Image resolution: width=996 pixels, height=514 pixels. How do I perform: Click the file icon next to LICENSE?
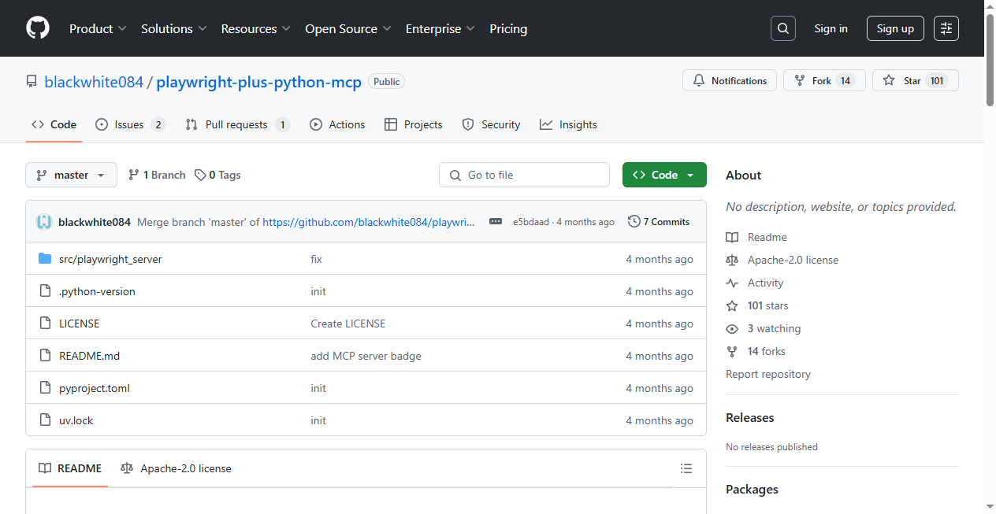(45, 324)
